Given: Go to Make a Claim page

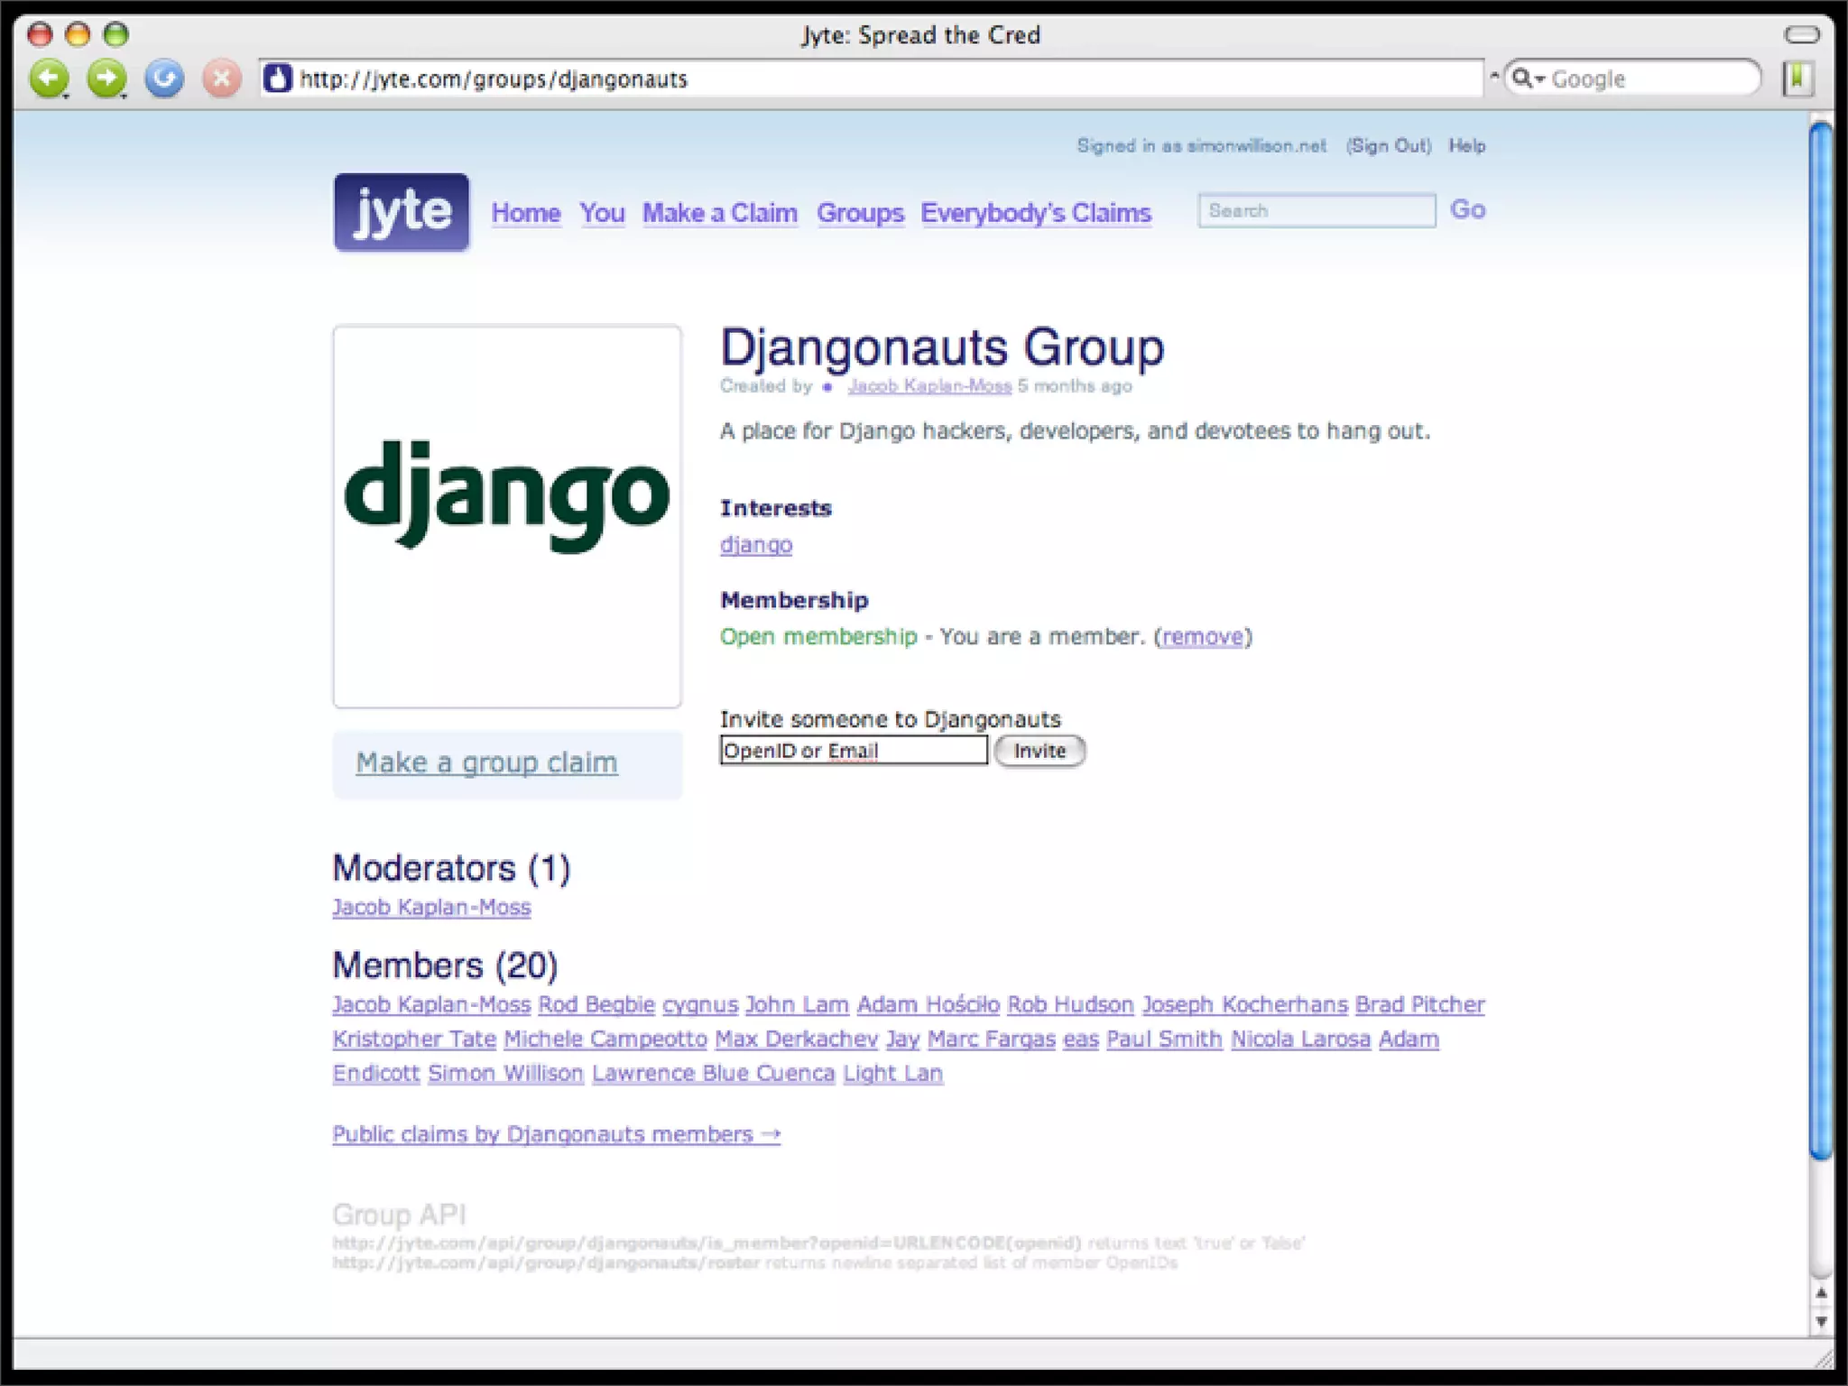Looking at the screenshot, I should [x=719, y=213].
